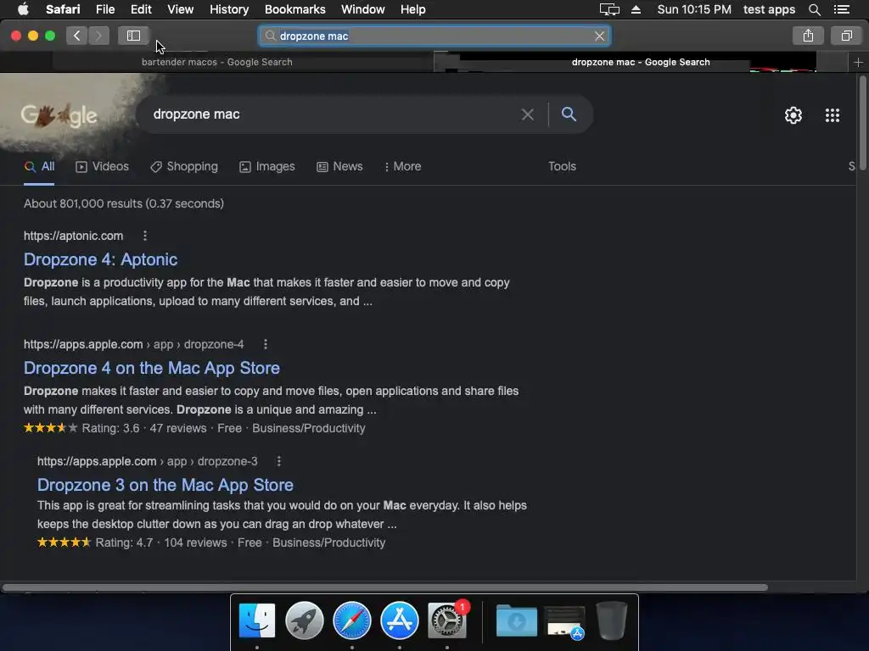Image resolution: width=869 pixels, height=651 pixels.
Task: Click the Rating: 4.7 text
Action: (x=124, y=543)
